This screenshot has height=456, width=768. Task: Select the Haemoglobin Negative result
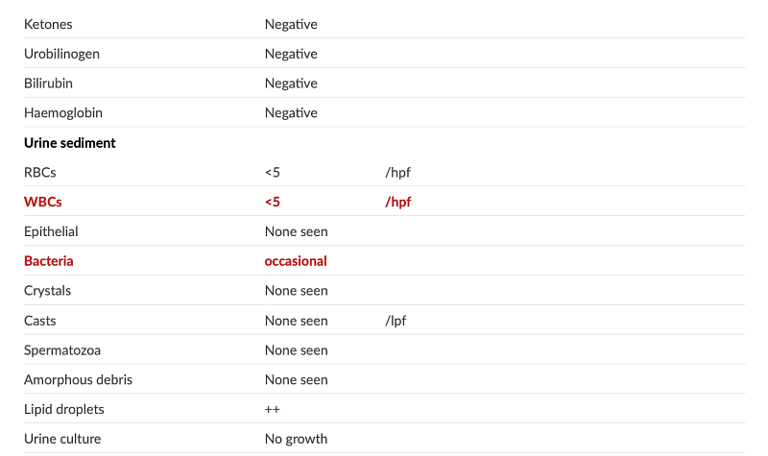pos(291,113)
